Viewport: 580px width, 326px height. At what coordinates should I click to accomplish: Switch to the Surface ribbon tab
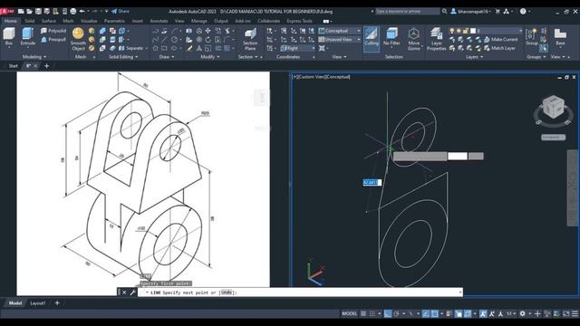(48, 21)
